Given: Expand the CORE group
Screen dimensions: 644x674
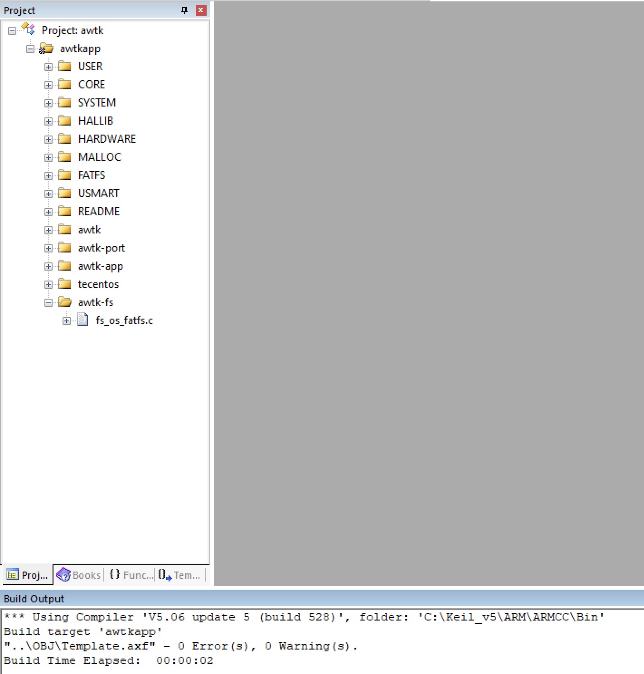Looking at the screenshot, I should [x=48, y=85].
